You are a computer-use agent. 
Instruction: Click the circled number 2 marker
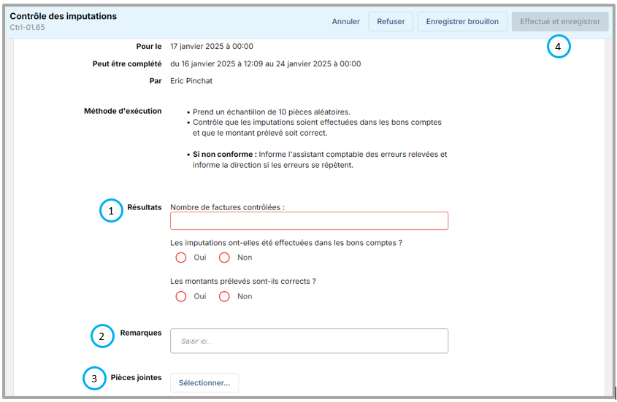click(101, 336)
